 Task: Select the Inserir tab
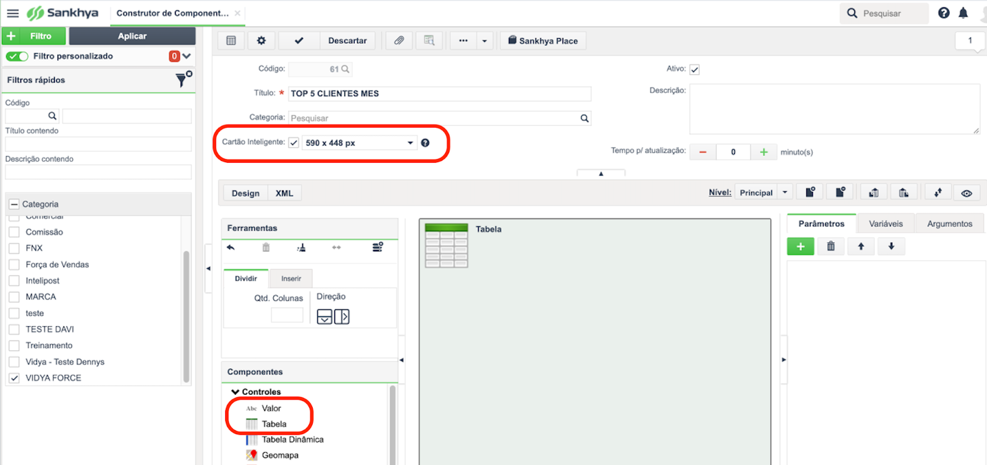(291, 278)
